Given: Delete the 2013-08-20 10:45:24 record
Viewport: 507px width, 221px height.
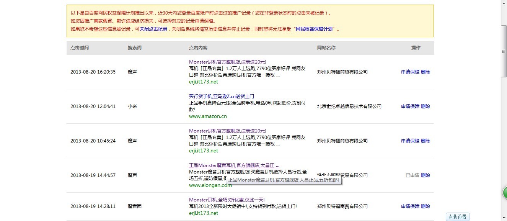Looking at the screenshot, I should (x=425, y=141).
